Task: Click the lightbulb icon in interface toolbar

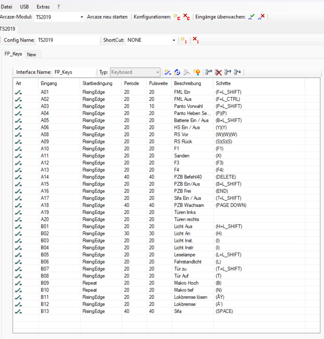Action: [x=197, y=72]
